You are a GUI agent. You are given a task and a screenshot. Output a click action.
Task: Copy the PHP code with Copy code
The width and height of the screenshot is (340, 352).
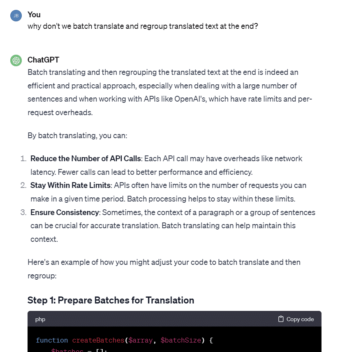point(296,319)
